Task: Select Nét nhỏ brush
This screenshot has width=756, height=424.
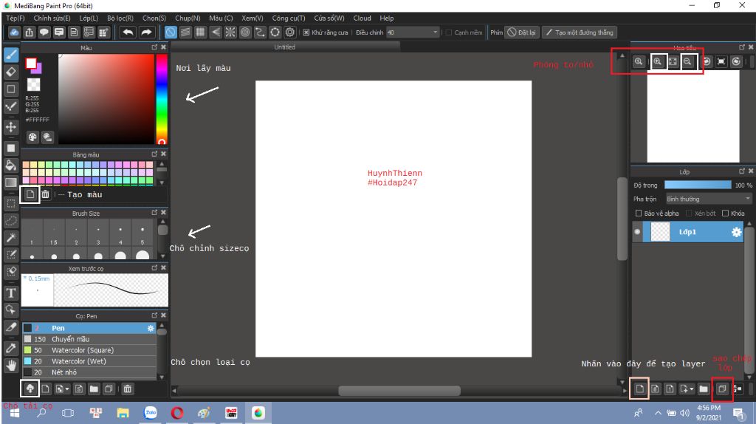Action: click(89, 372)
